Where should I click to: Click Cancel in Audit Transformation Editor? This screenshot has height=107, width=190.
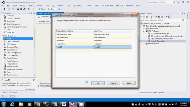113,83
